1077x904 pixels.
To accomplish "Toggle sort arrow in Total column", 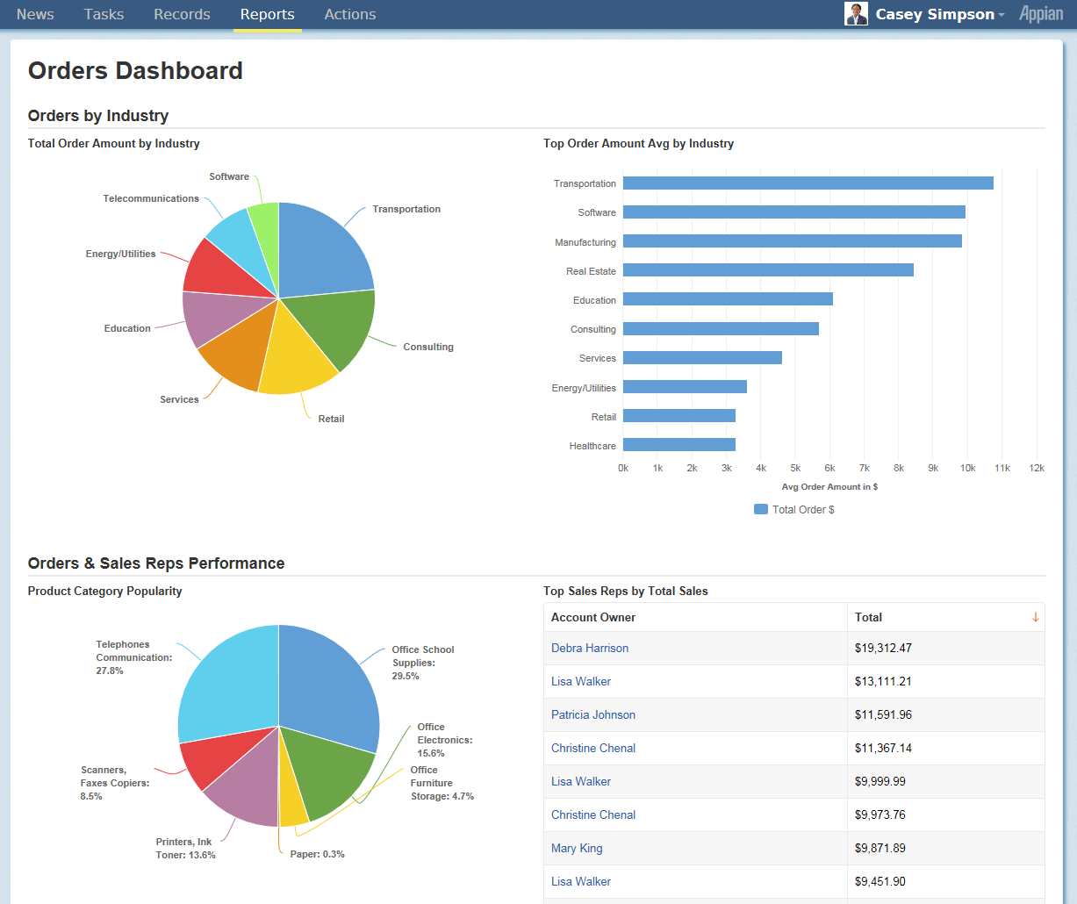I will click(x=1036, y=617).
